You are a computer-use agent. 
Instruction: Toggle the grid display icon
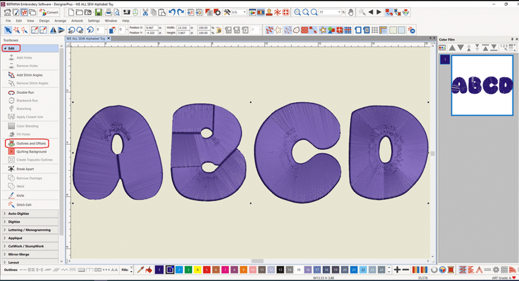tap(375, 30)
